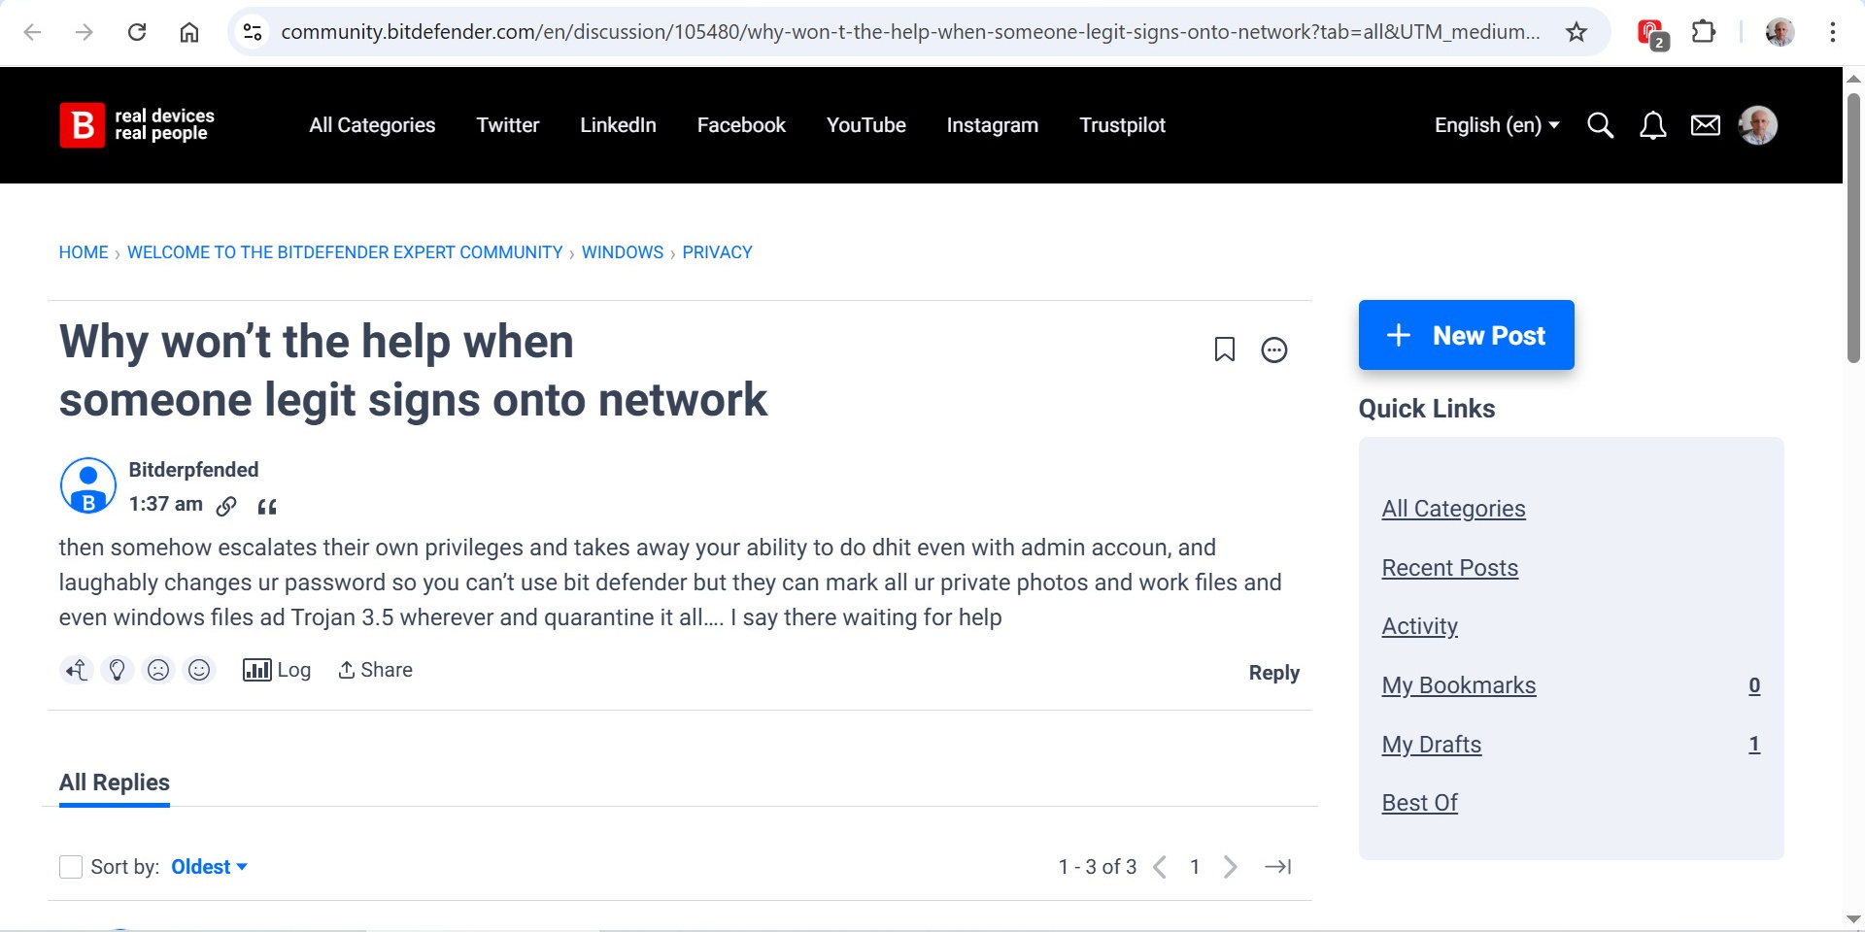The width and height of the screenshot is (1865, 932).
Task: Open All Categories in the top navigation
Action: 372,125
